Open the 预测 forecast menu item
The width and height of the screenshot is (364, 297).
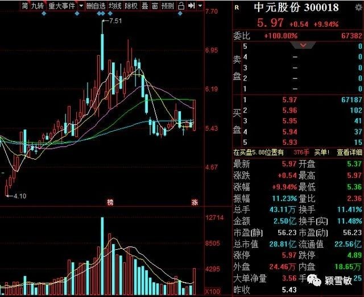click(x=167, y=6)
